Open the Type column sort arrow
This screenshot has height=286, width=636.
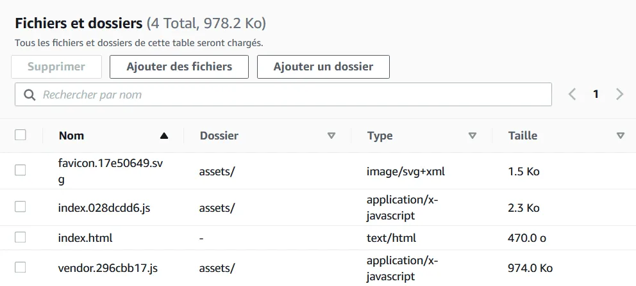click(473, 136)
